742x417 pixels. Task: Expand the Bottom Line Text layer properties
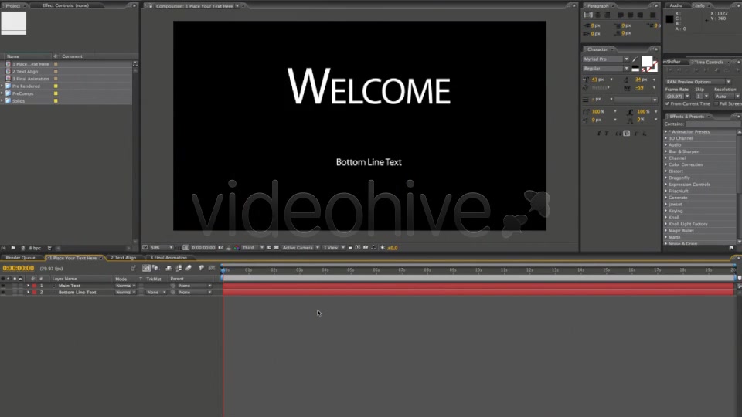(x=28, y=292)
